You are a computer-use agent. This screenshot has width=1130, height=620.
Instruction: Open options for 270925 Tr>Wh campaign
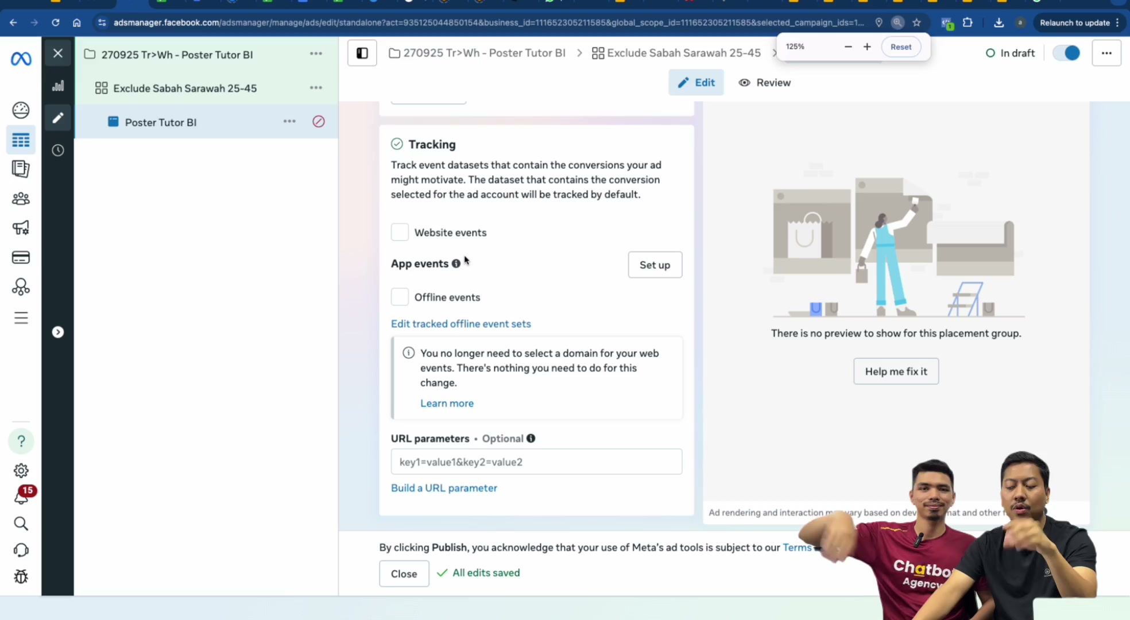point(316,53)
